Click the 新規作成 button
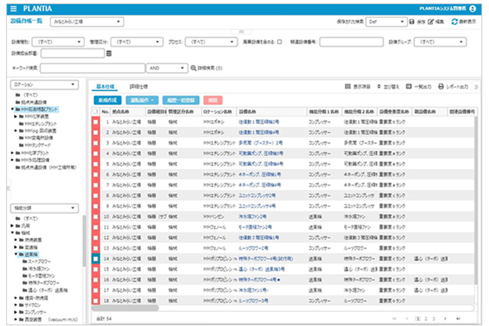Viewport: 489px width, 326px height. (x=108, y=100)
